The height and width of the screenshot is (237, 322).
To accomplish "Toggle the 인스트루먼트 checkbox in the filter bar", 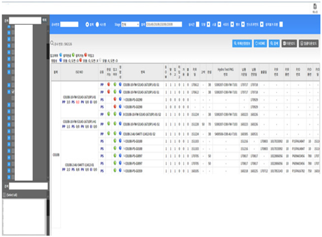I will tap(262, 24).
